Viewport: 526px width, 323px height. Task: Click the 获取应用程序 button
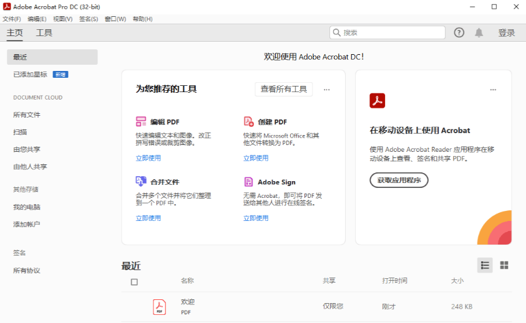pos(399,180)
